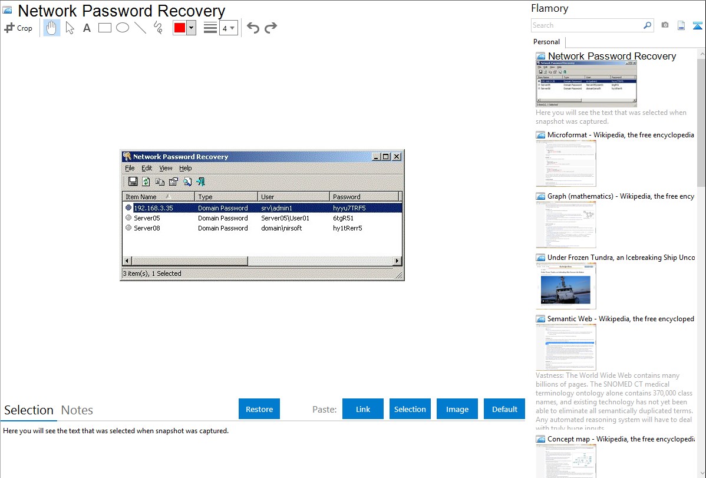Select the 192.168.3.35 row
706x478 pixels.
[262, 208]
